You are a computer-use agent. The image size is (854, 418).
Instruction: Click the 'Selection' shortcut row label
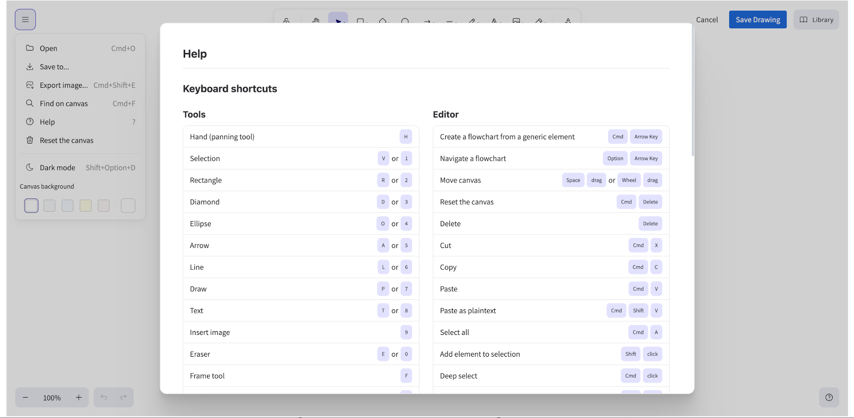point(205,158)
